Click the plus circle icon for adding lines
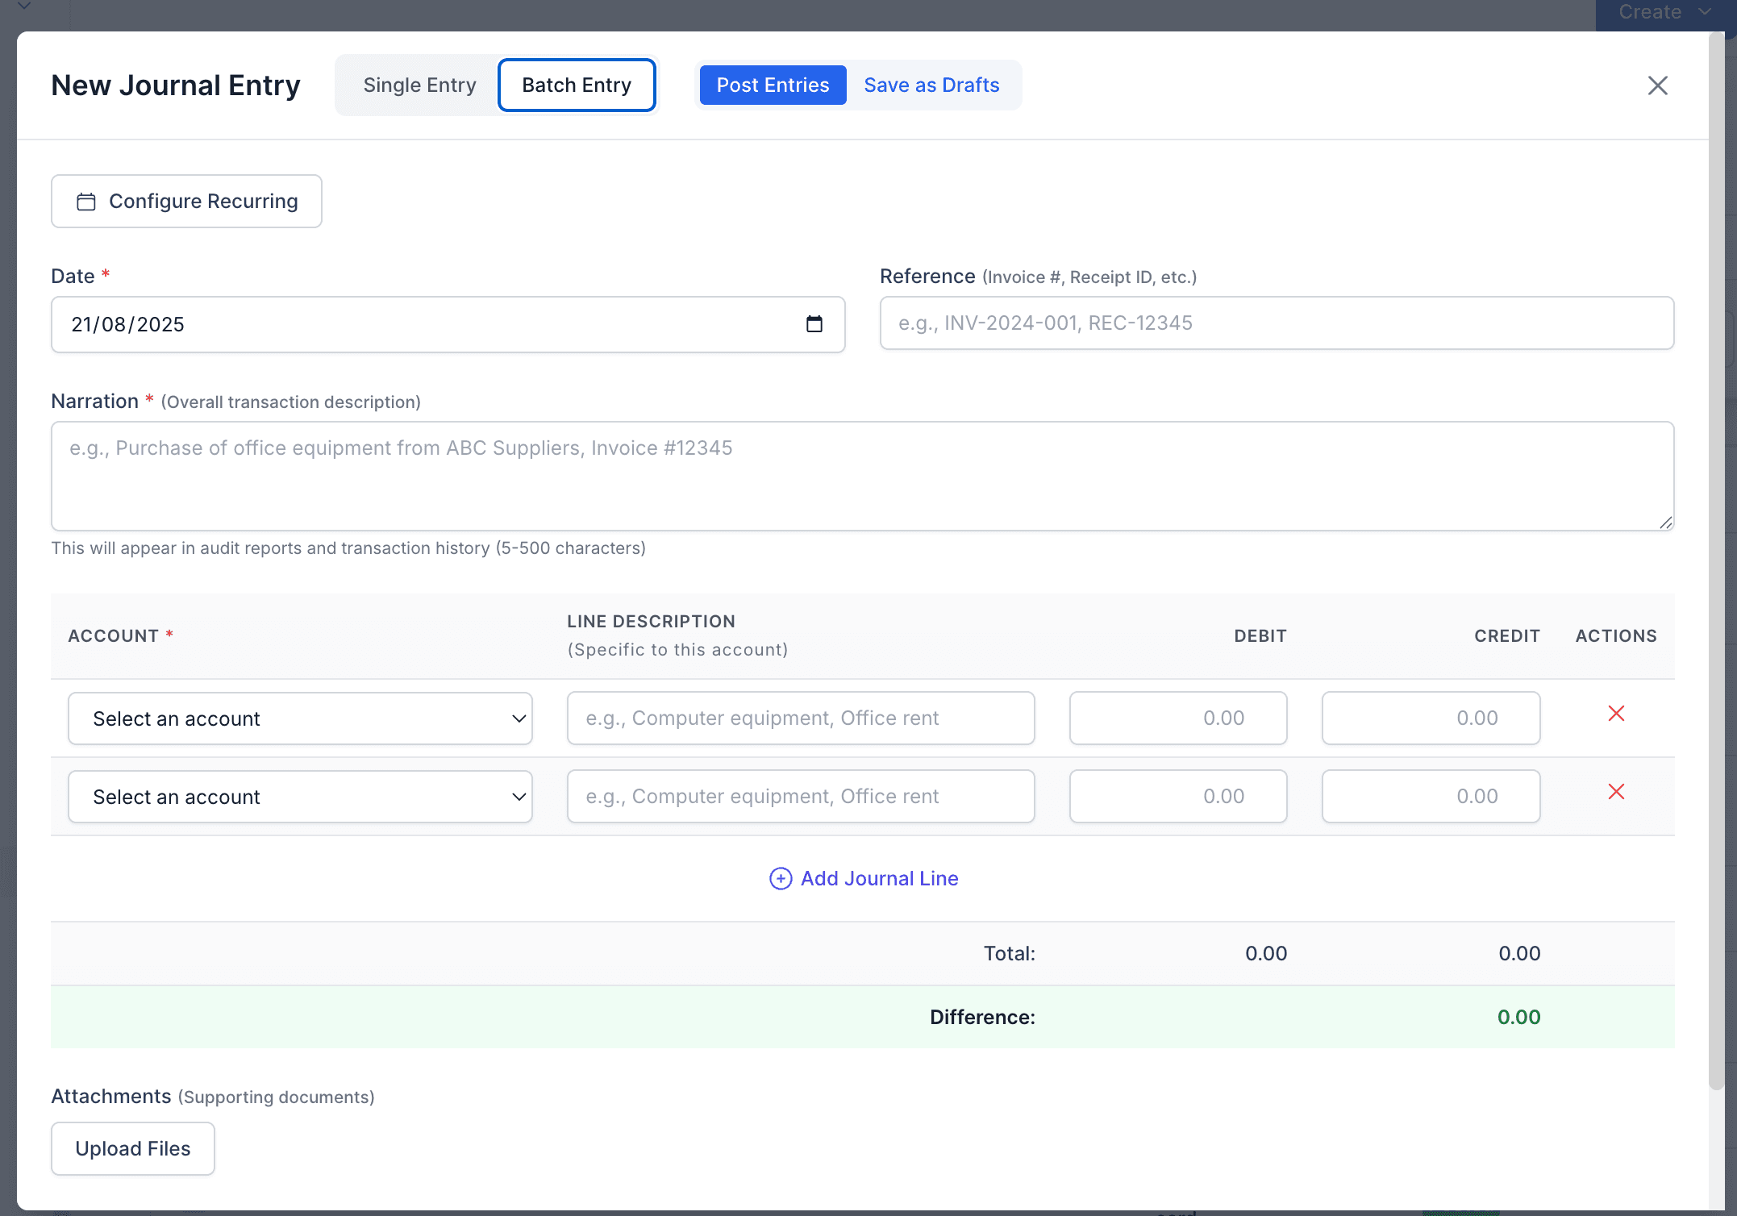The height and width of the screenshot is (1216, 1737). pos(780,878)
